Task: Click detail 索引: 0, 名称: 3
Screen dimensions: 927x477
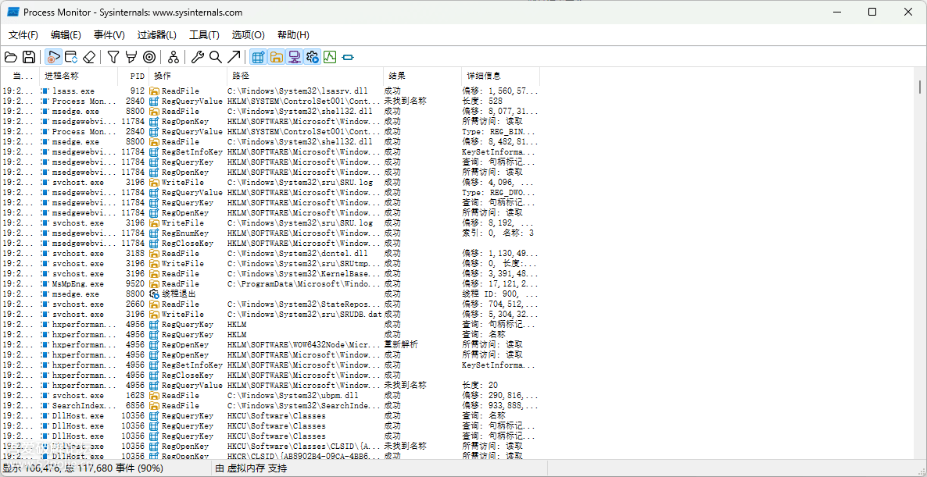Action: click(x=498, y=233)
